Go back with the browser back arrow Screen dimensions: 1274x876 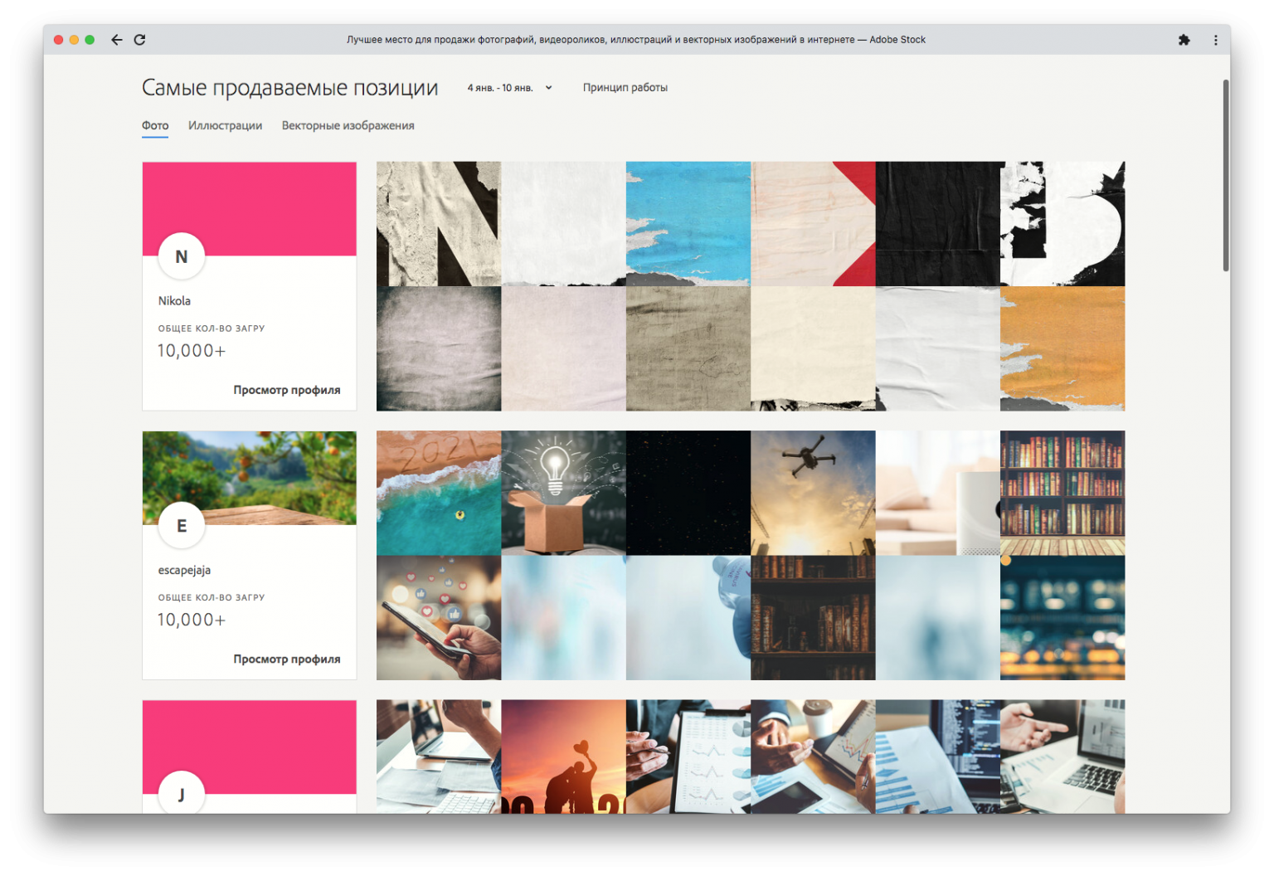tap(116, 40)
